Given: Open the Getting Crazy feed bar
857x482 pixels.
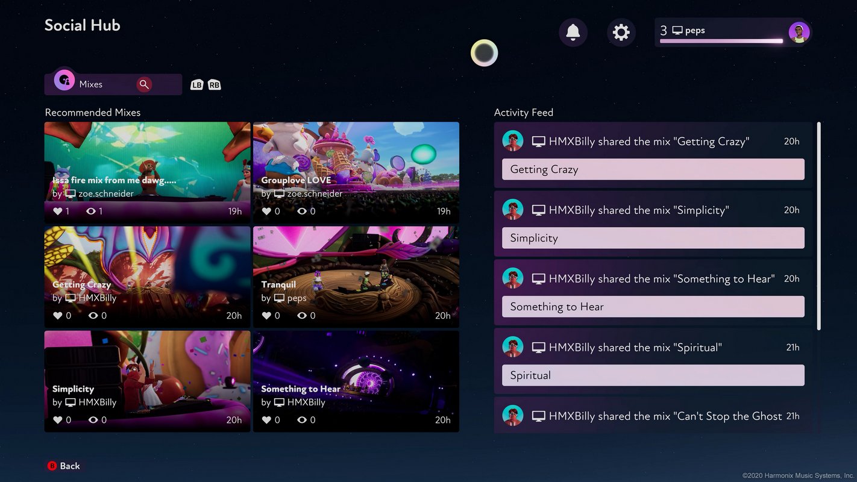Looking at the screenshot, I should (x=653, y=169).
